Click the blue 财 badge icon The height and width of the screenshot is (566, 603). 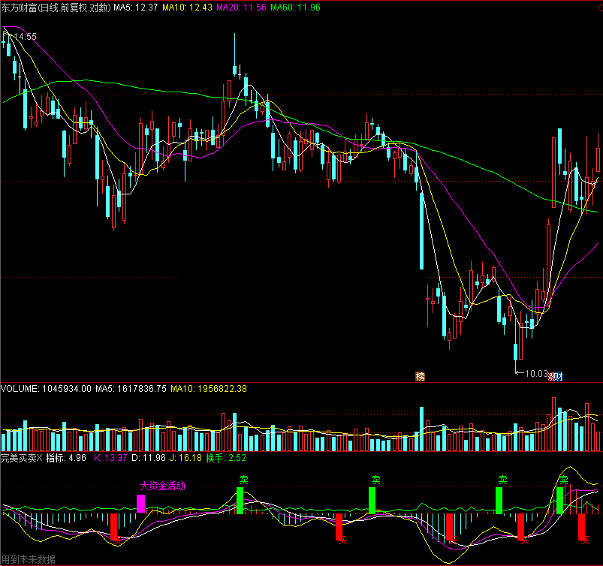pos(558,376)
